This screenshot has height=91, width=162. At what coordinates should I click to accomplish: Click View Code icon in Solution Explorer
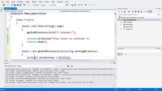[145, 12]
